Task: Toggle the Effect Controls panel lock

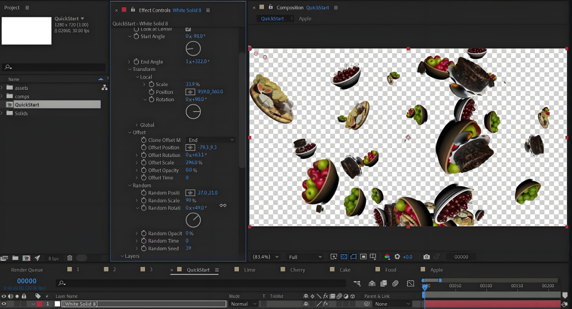Action: [x=133, y=10]
